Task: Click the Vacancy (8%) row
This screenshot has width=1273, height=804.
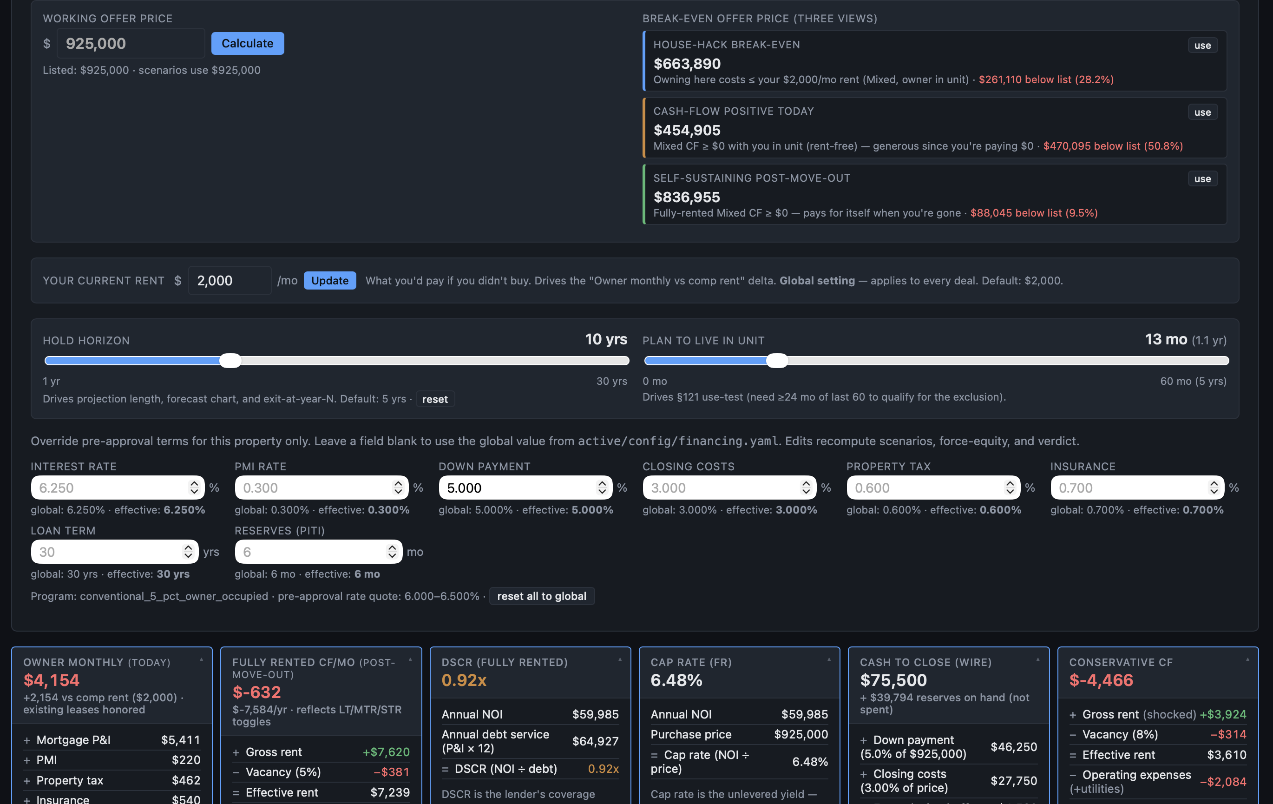Action: [x=1158, y=734]
